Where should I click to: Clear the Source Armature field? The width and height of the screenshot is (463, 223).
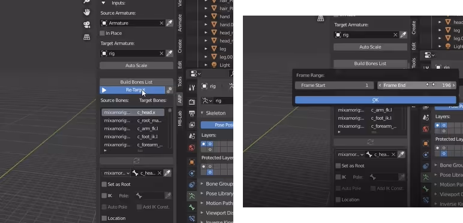coord(161,23)
